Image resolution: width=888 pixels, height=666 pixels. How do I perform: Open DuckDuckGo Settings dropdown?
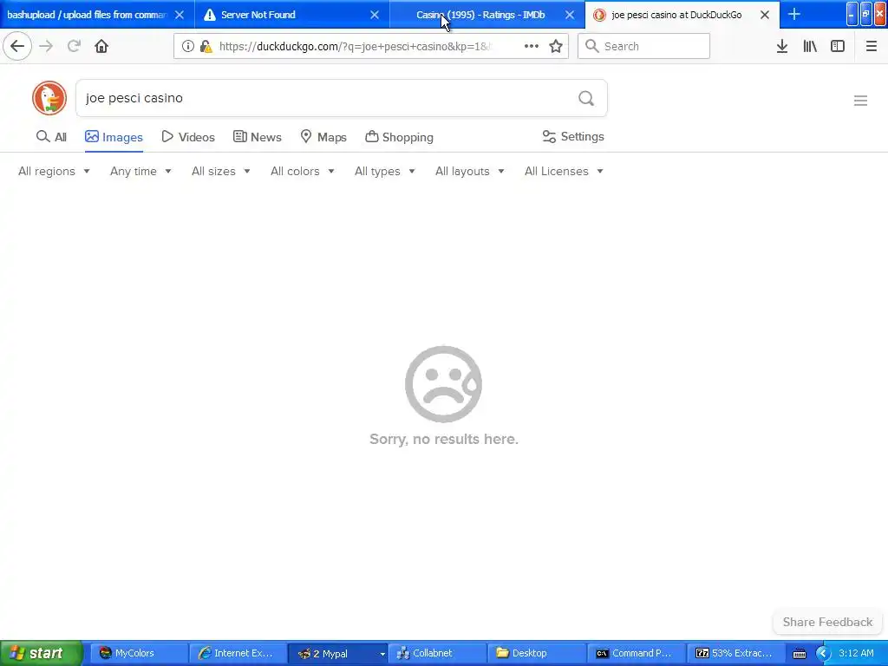[x=573, y=136]
